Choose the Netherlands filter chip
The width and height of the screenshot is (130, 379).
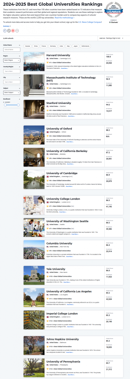point(85,46)
